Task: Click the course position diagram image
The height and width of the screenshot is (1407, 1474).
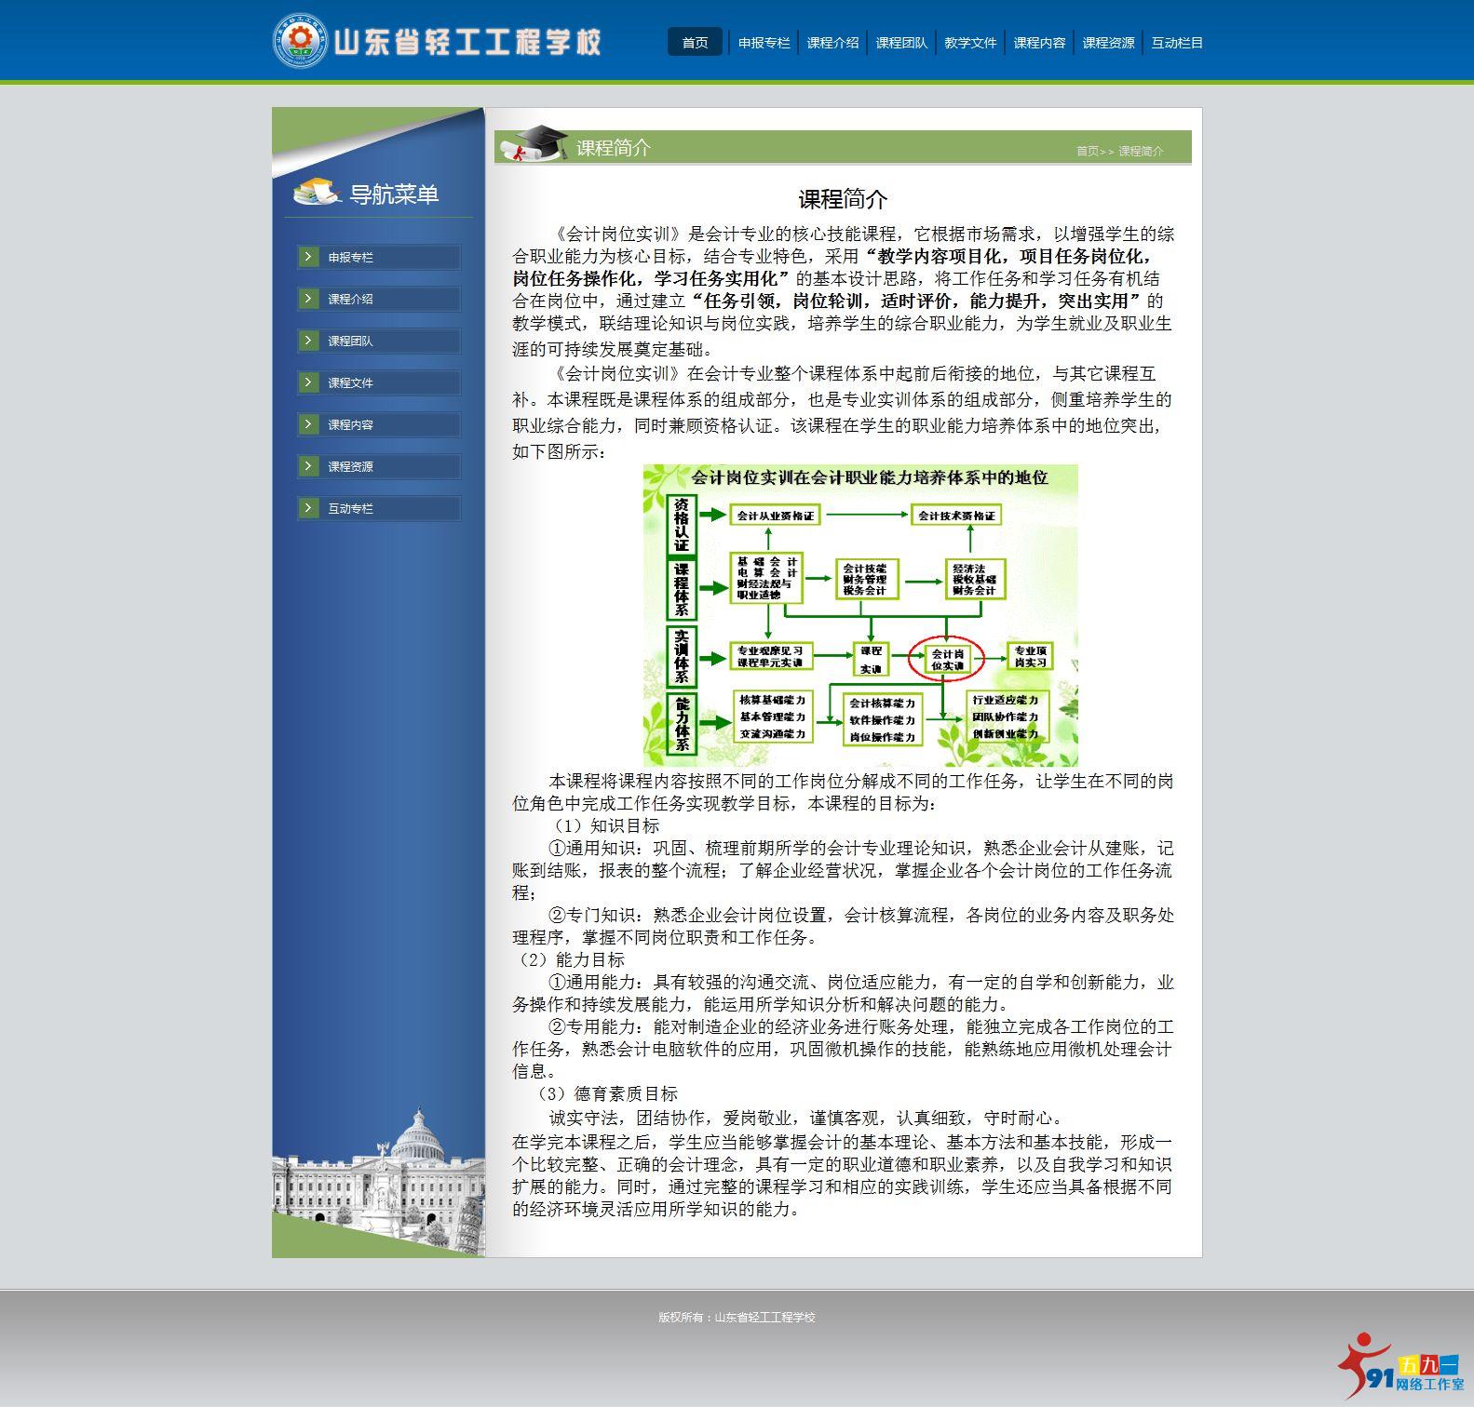Action: coord(859,615)
